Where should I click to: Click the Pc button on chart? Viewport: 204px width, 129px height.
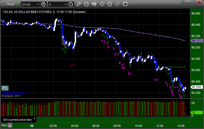coord(5,88)
